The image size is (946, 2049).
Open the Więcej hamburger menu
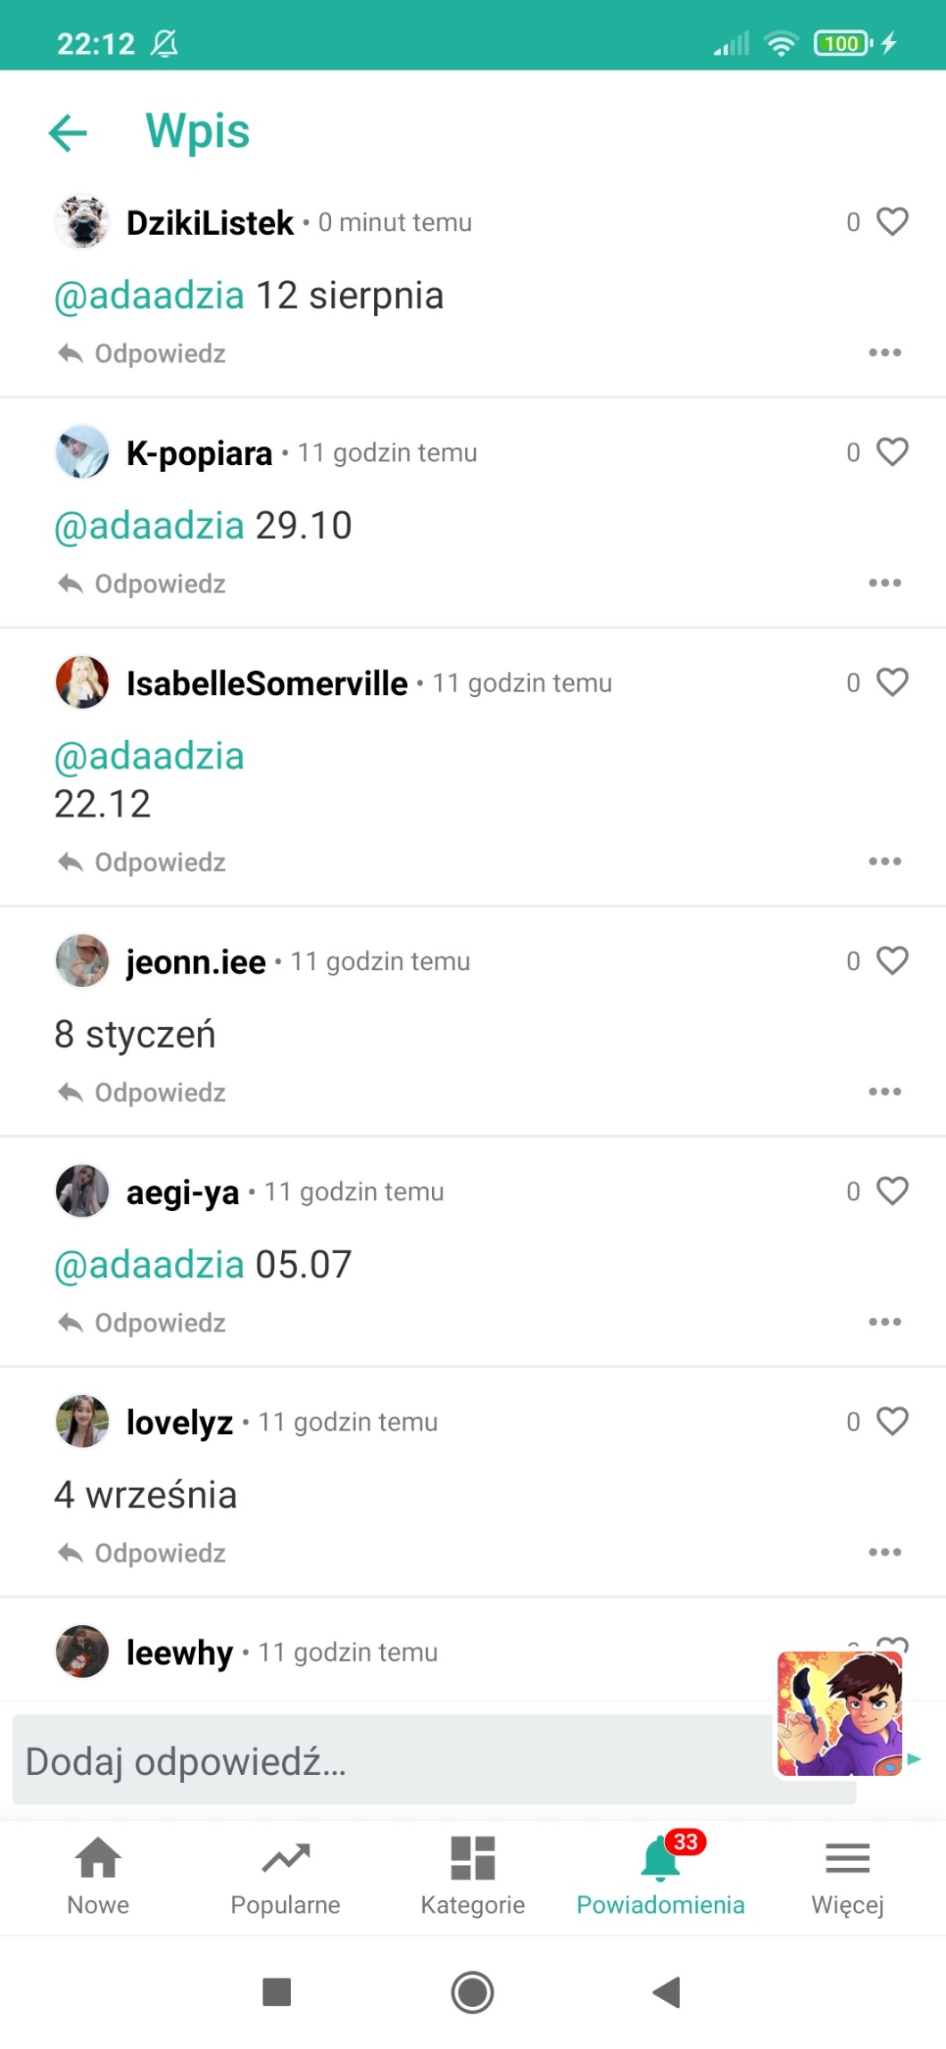point(848,1877)
